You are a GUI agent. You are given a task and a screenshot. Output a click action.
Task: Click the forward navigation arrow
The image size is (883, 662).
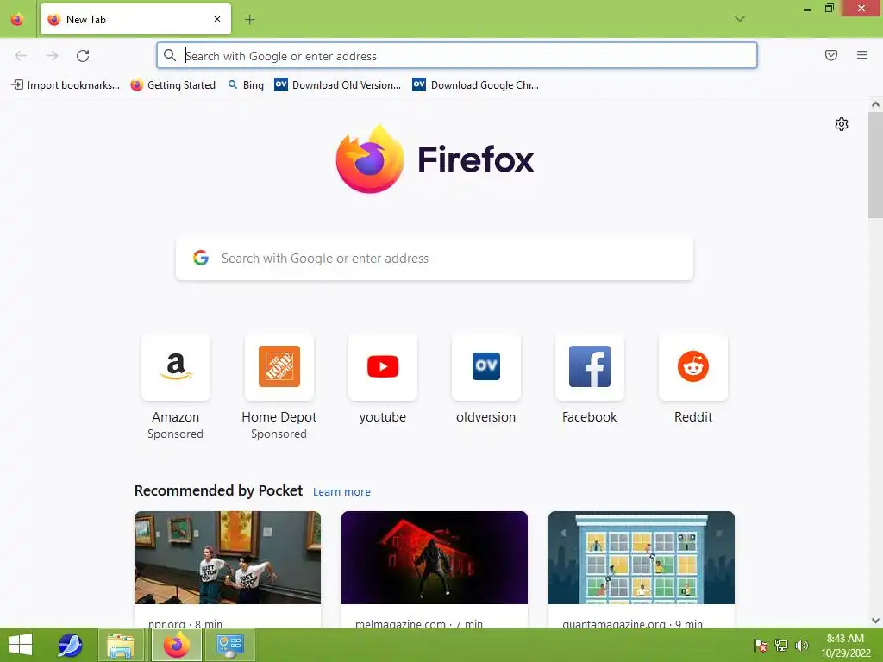pos(52,56)
